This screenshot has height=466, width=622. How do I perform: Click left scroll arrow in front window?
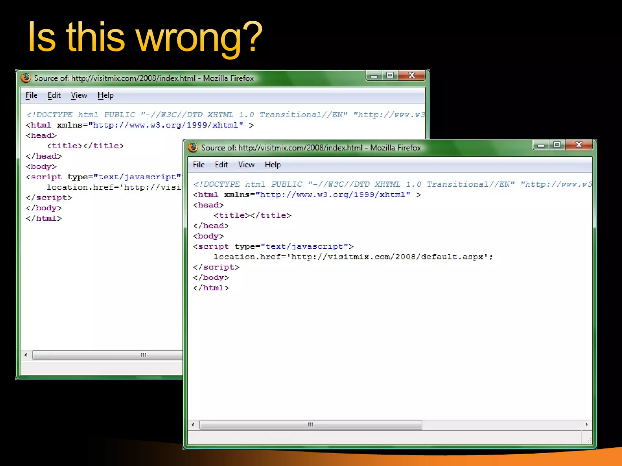point(193,425)
